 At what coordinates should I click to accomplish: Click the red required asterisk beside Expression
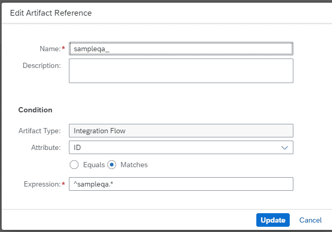click(63, 184)
